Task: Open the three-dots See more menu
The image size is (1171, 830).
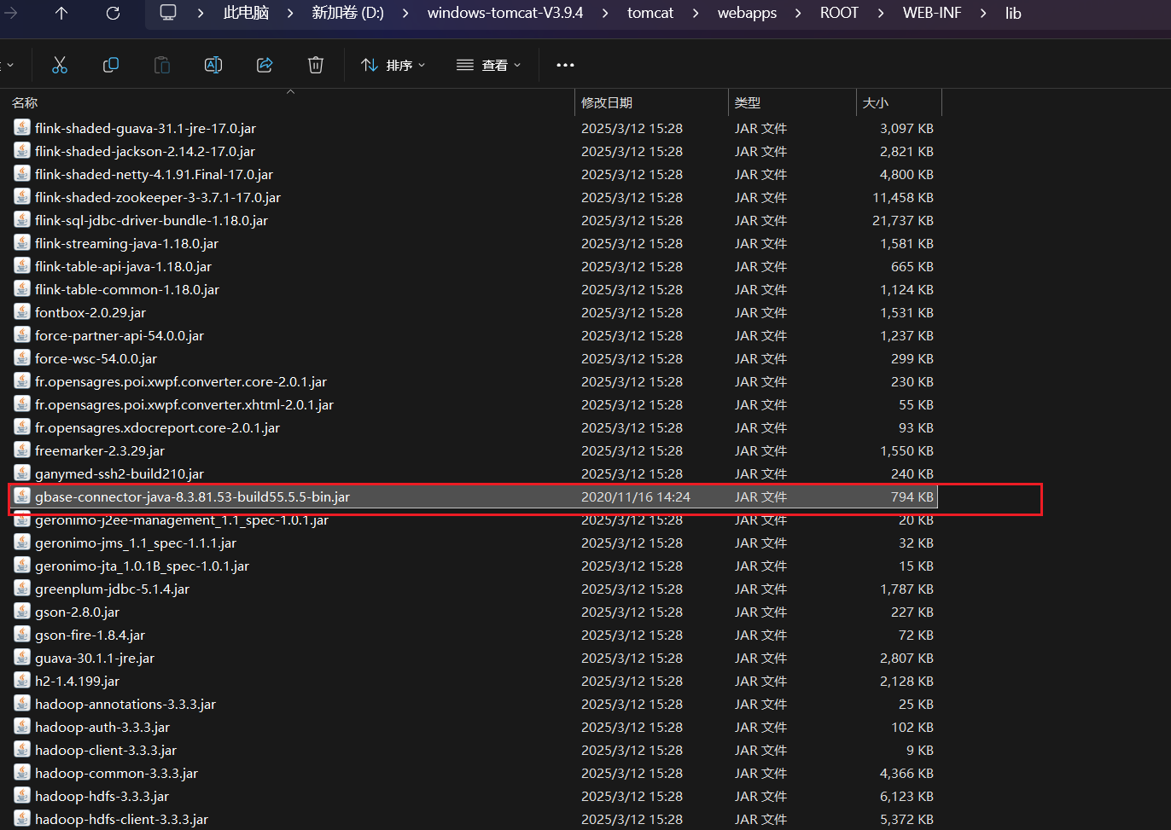Action: (x=565, y=65)
